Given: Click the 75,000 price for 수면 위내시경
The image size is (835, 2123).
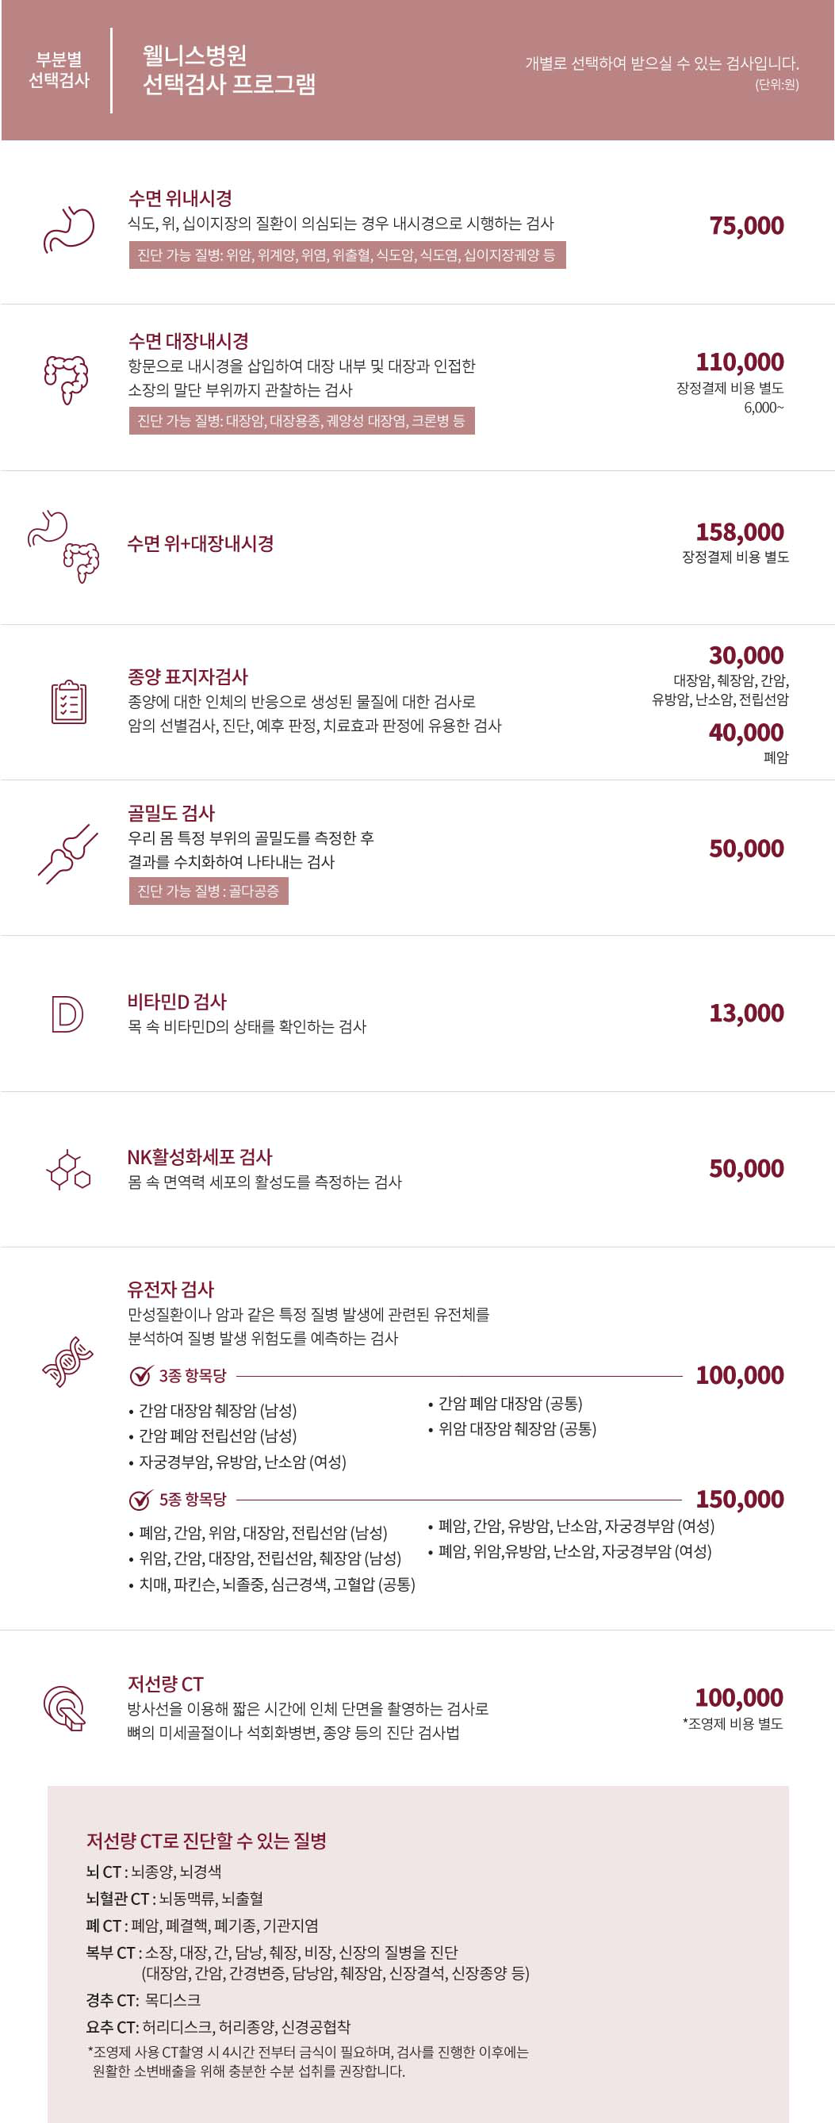Looking at the screenshot, I should (x=747, y=225).
